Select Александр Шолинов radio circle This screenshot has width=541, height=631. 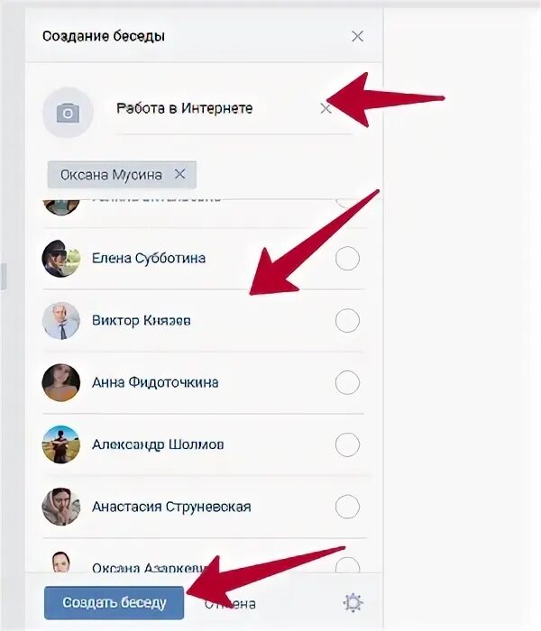click(x=347, y=444)
